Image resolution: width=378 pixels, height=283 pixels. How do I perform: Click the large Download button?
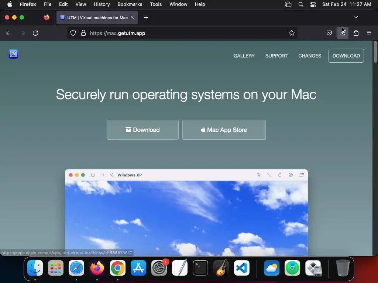[x=143, y=130]
